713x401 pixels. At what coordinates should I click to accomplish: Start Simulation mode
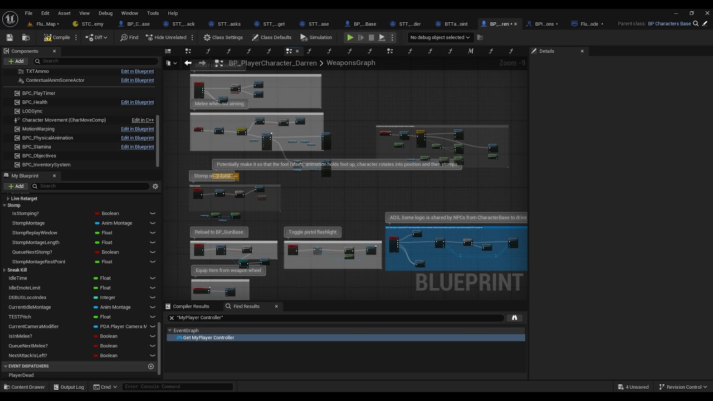pyautogui.click(x=316, y=37)
